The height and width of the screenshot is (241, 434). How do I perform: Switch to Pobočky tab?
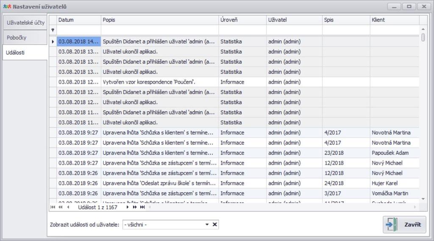point(25,38)
